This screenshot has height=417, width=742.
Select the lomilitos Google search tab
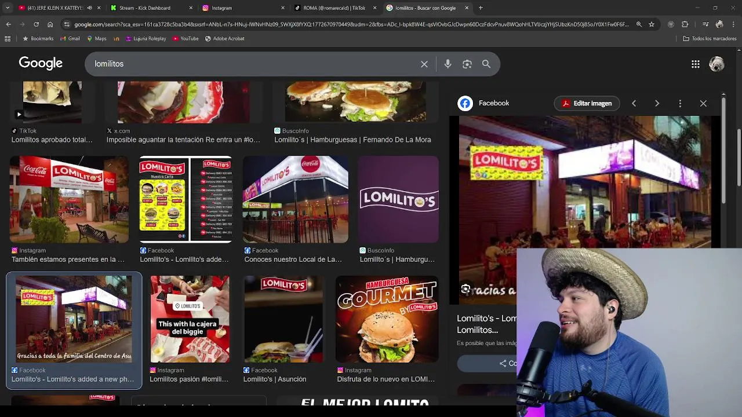pyautogui.click(x=425, y=8)
